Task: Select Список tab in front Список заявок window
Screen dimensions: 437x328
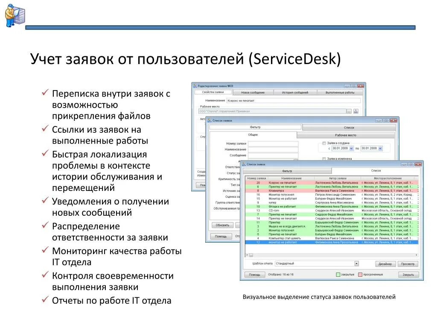Action: [x=376, y=170]
